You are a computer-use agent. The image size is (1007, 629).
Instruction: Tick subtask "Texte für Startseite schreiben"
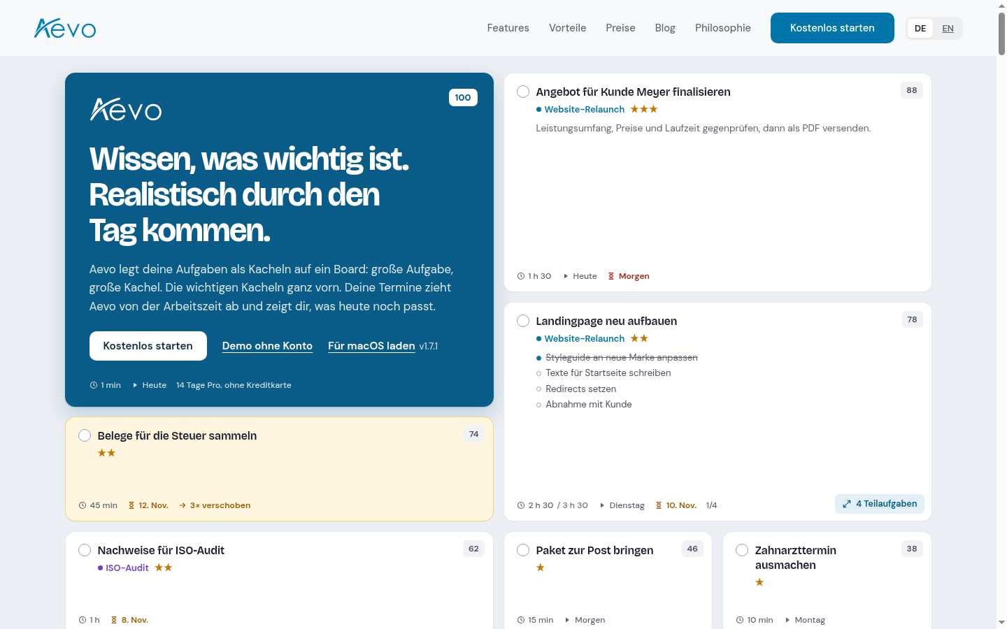[538, 373]
